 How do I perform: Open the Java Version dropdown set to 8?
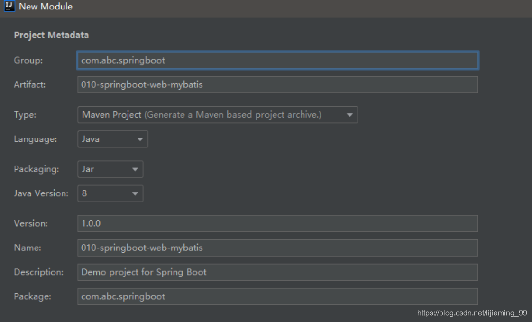[x=110, y=193]
